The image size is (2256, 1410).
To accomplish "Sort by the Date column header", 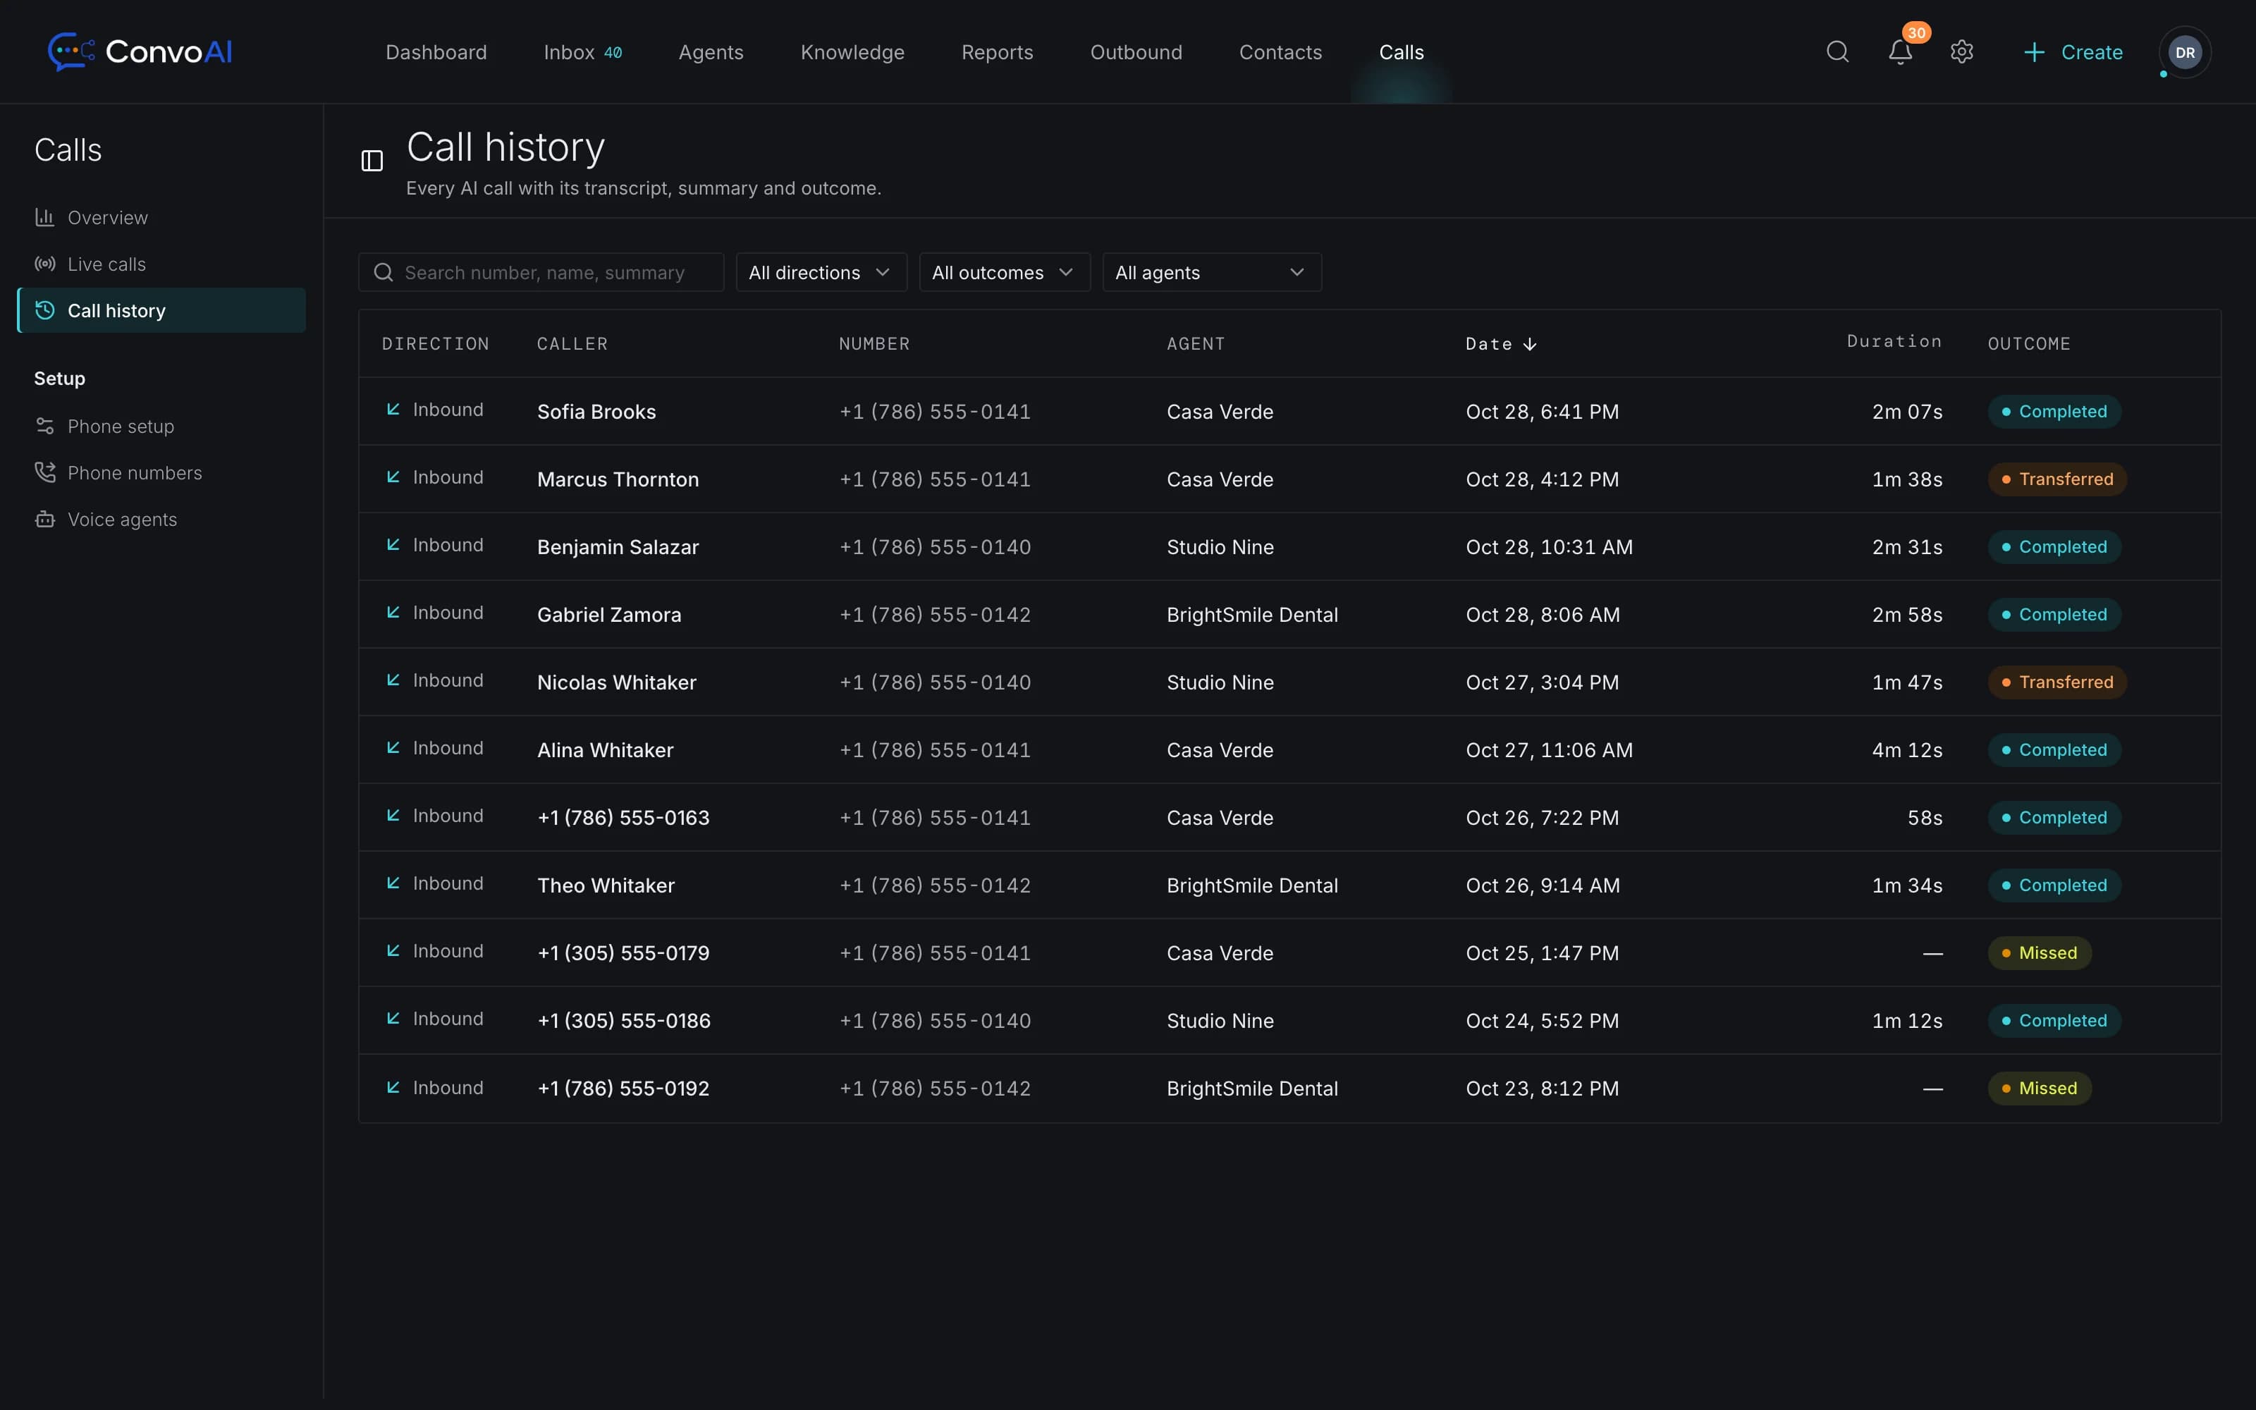I will tap(1501, 344).
